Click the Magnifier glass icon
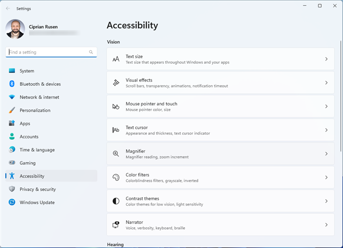The width and height of the screenshot is (343, 248). pyautogui.click(x=116, y=154)
